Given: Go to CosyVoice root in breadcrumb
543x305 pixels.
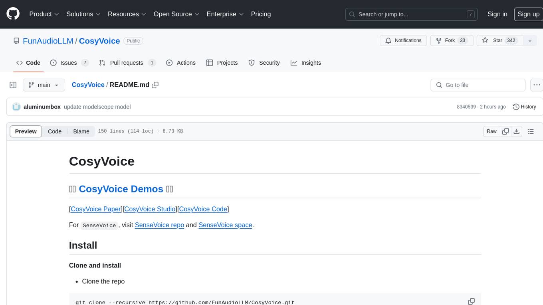Looking at the screenshot, I should (88, 85).
